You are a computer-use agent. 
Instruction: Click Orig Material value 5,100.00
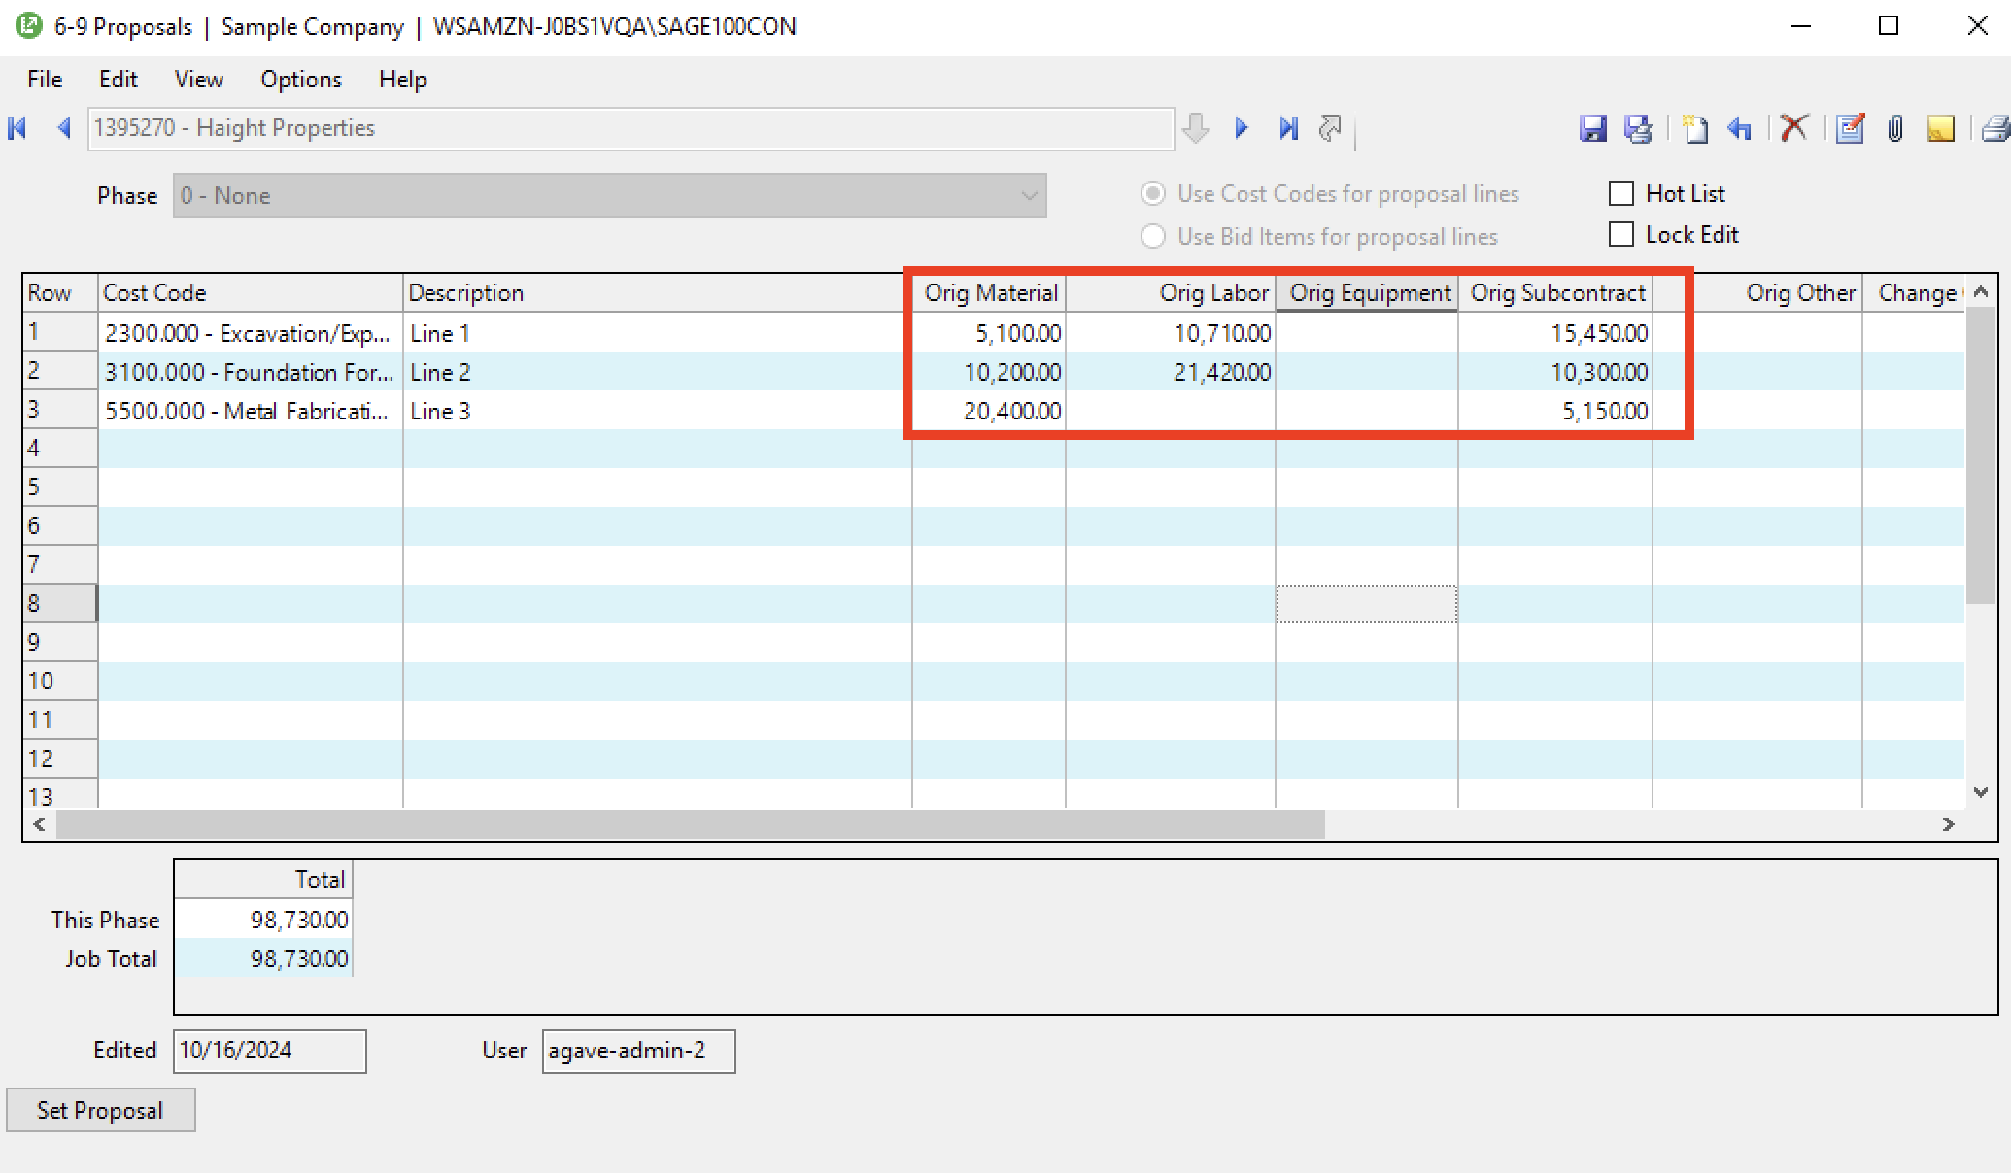coord(989,333)
